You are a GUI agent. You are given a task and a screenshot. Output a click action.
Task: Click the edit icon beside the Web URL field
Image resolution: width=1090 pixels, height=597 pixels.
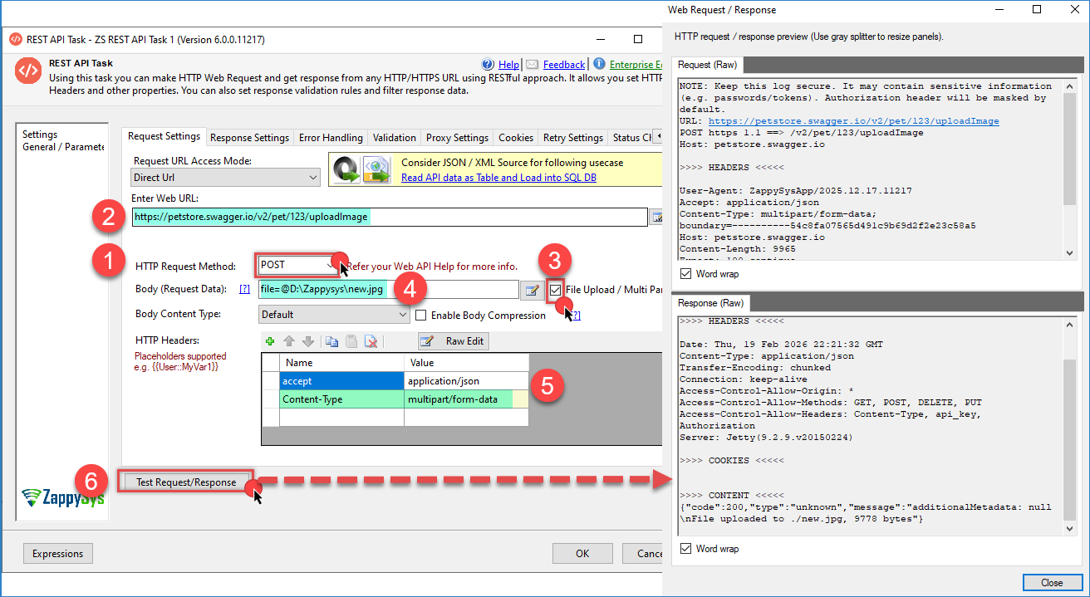click(x=656, y=218)
